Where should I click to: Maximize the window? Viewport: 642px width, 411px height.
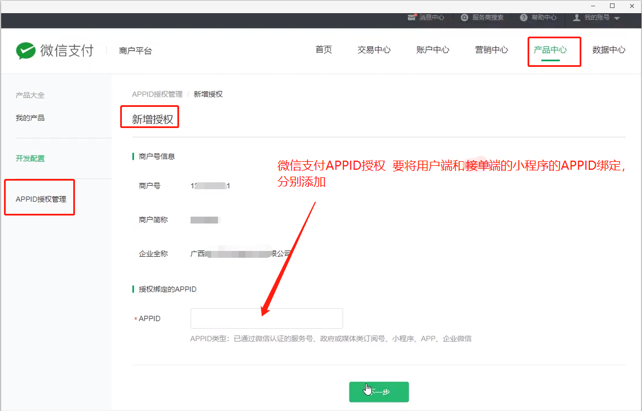point(612,6)
